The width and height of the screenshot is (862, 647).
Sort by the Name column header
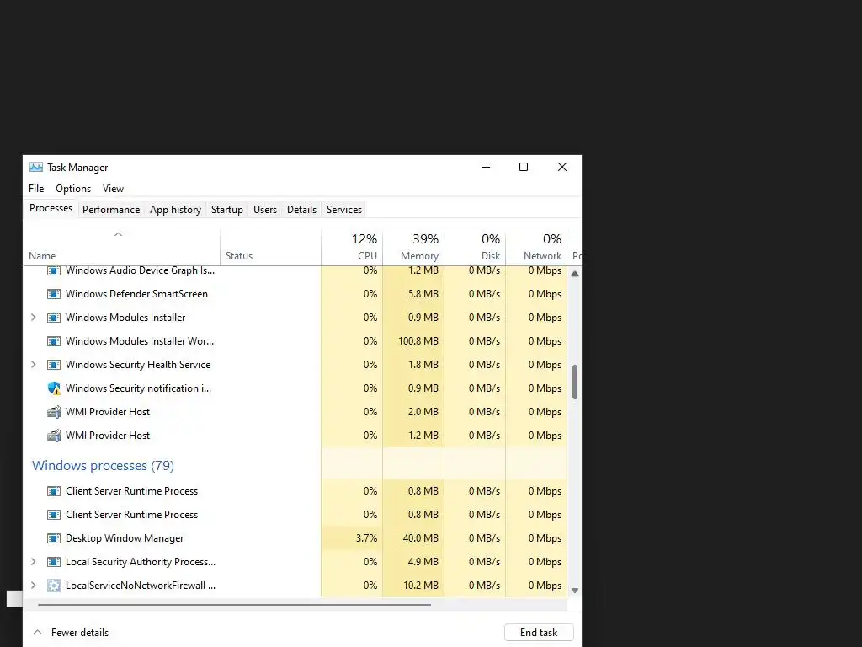tap(121, 247)
